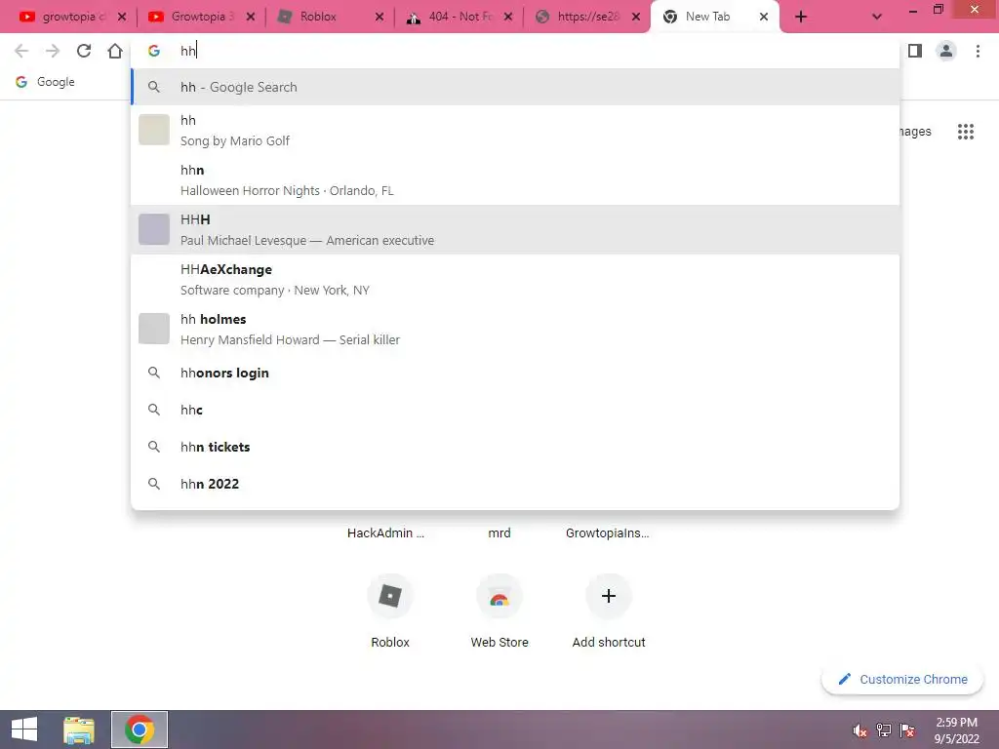The image size is (999, 749).
Task: Open Google apps grid
Action: pyautogui.click(x=965, y=132)
